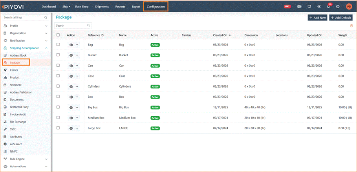Click the Address Book sidebar icon

(5, 55)
